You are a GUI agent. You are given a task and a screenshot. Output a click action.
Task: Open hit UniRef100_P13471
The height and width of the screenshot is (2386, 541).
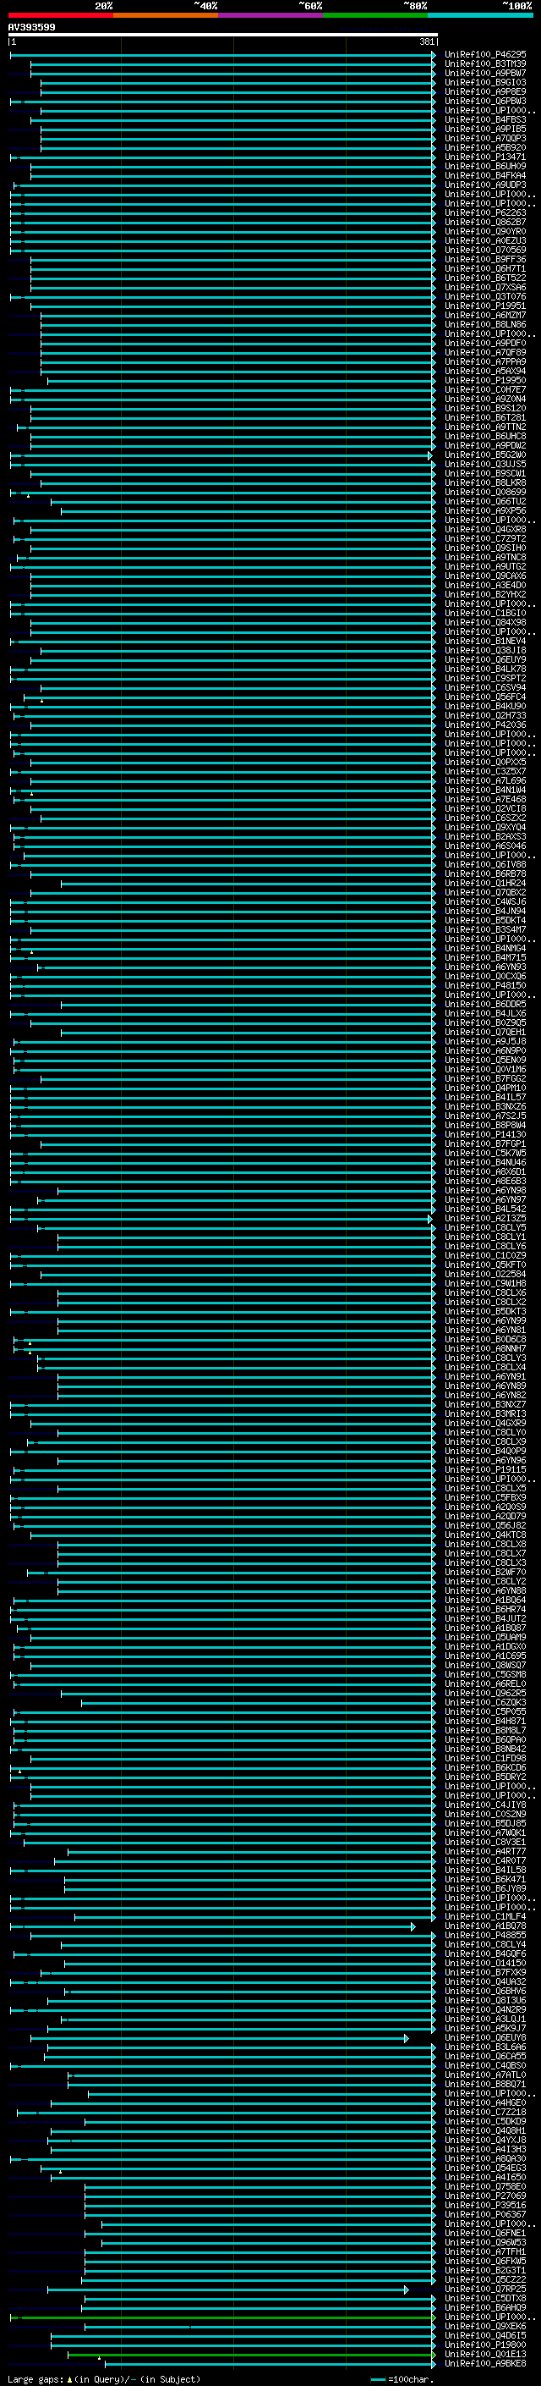coord(485,157)
